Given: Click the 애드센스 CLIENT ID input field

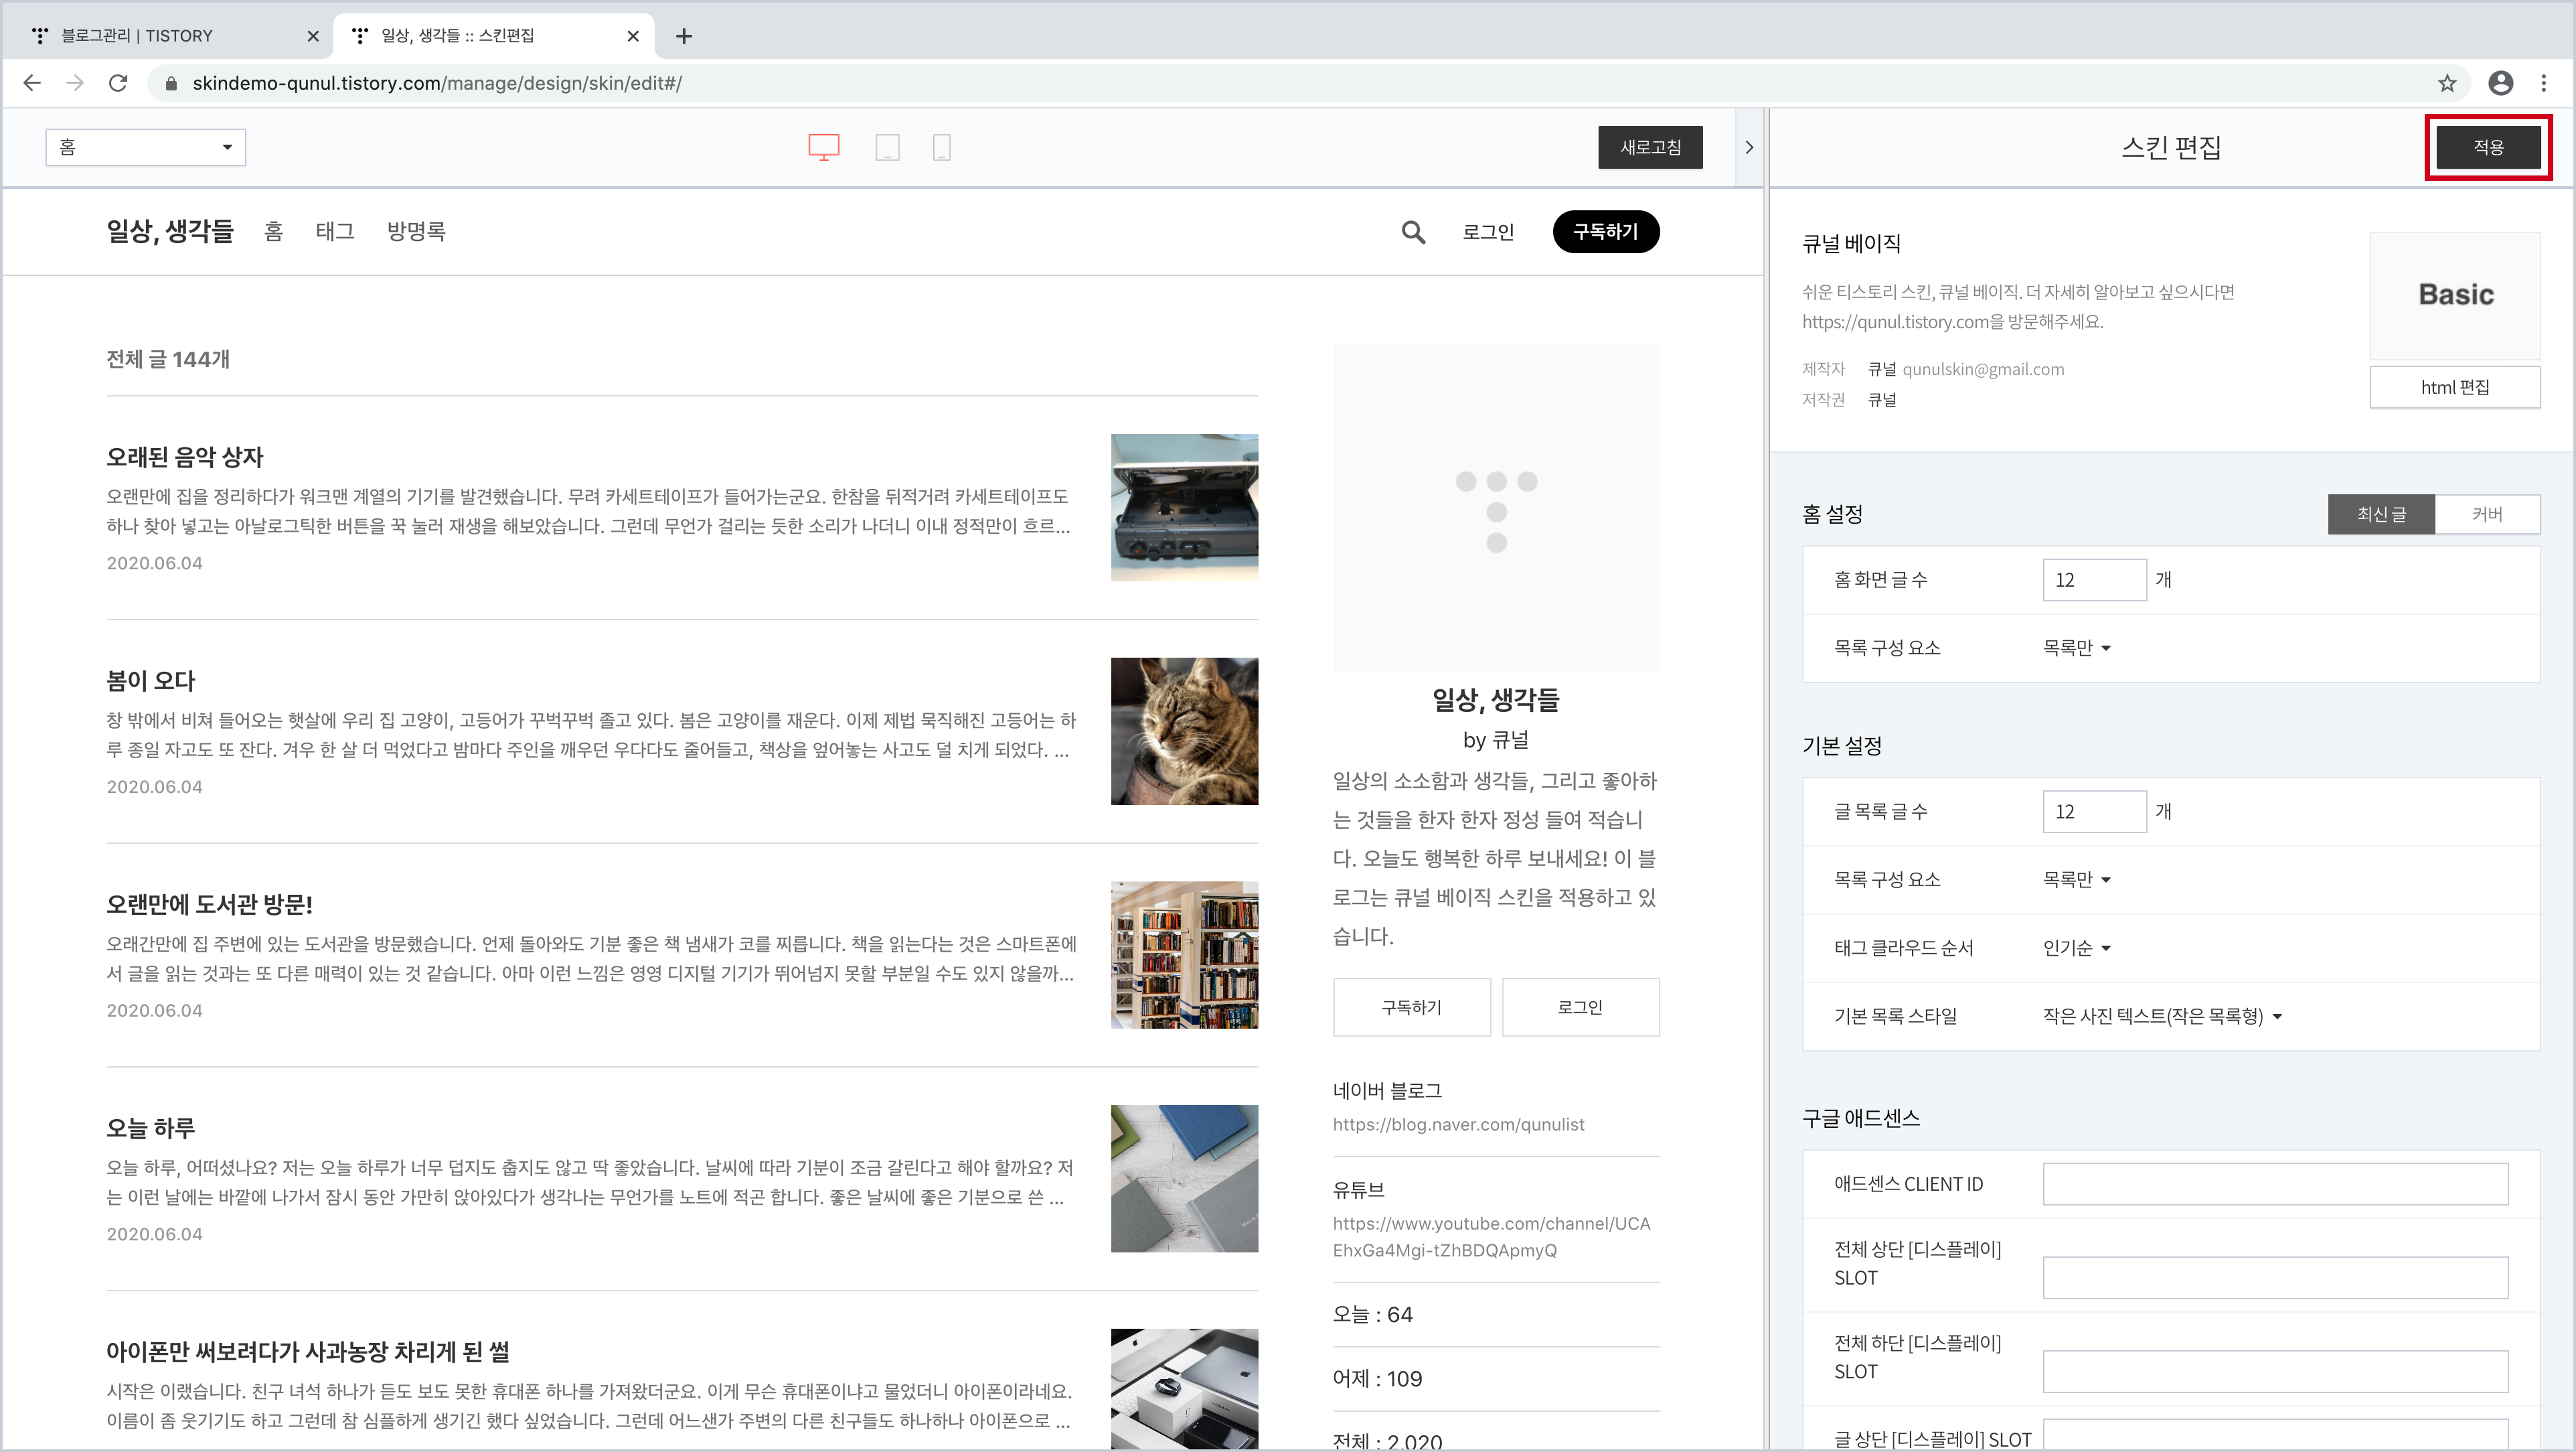Looking at the screenshot, I should (x=2274, y=1184).
